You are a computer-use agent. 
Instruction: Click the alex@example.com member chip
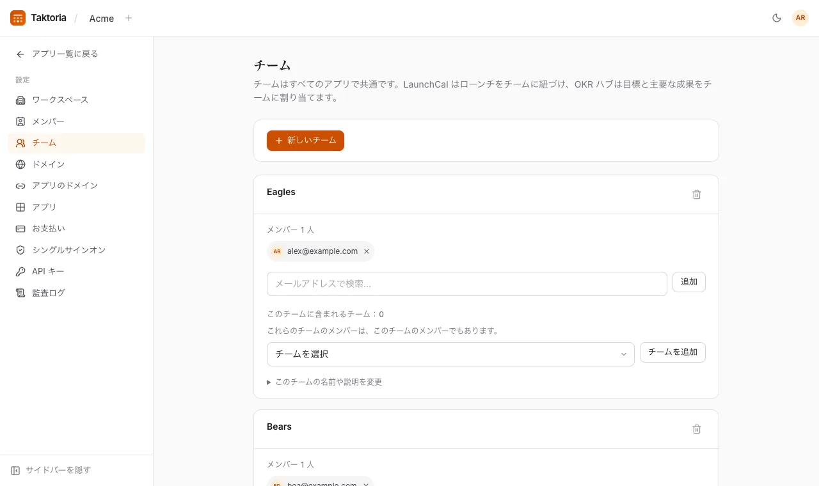321,251
